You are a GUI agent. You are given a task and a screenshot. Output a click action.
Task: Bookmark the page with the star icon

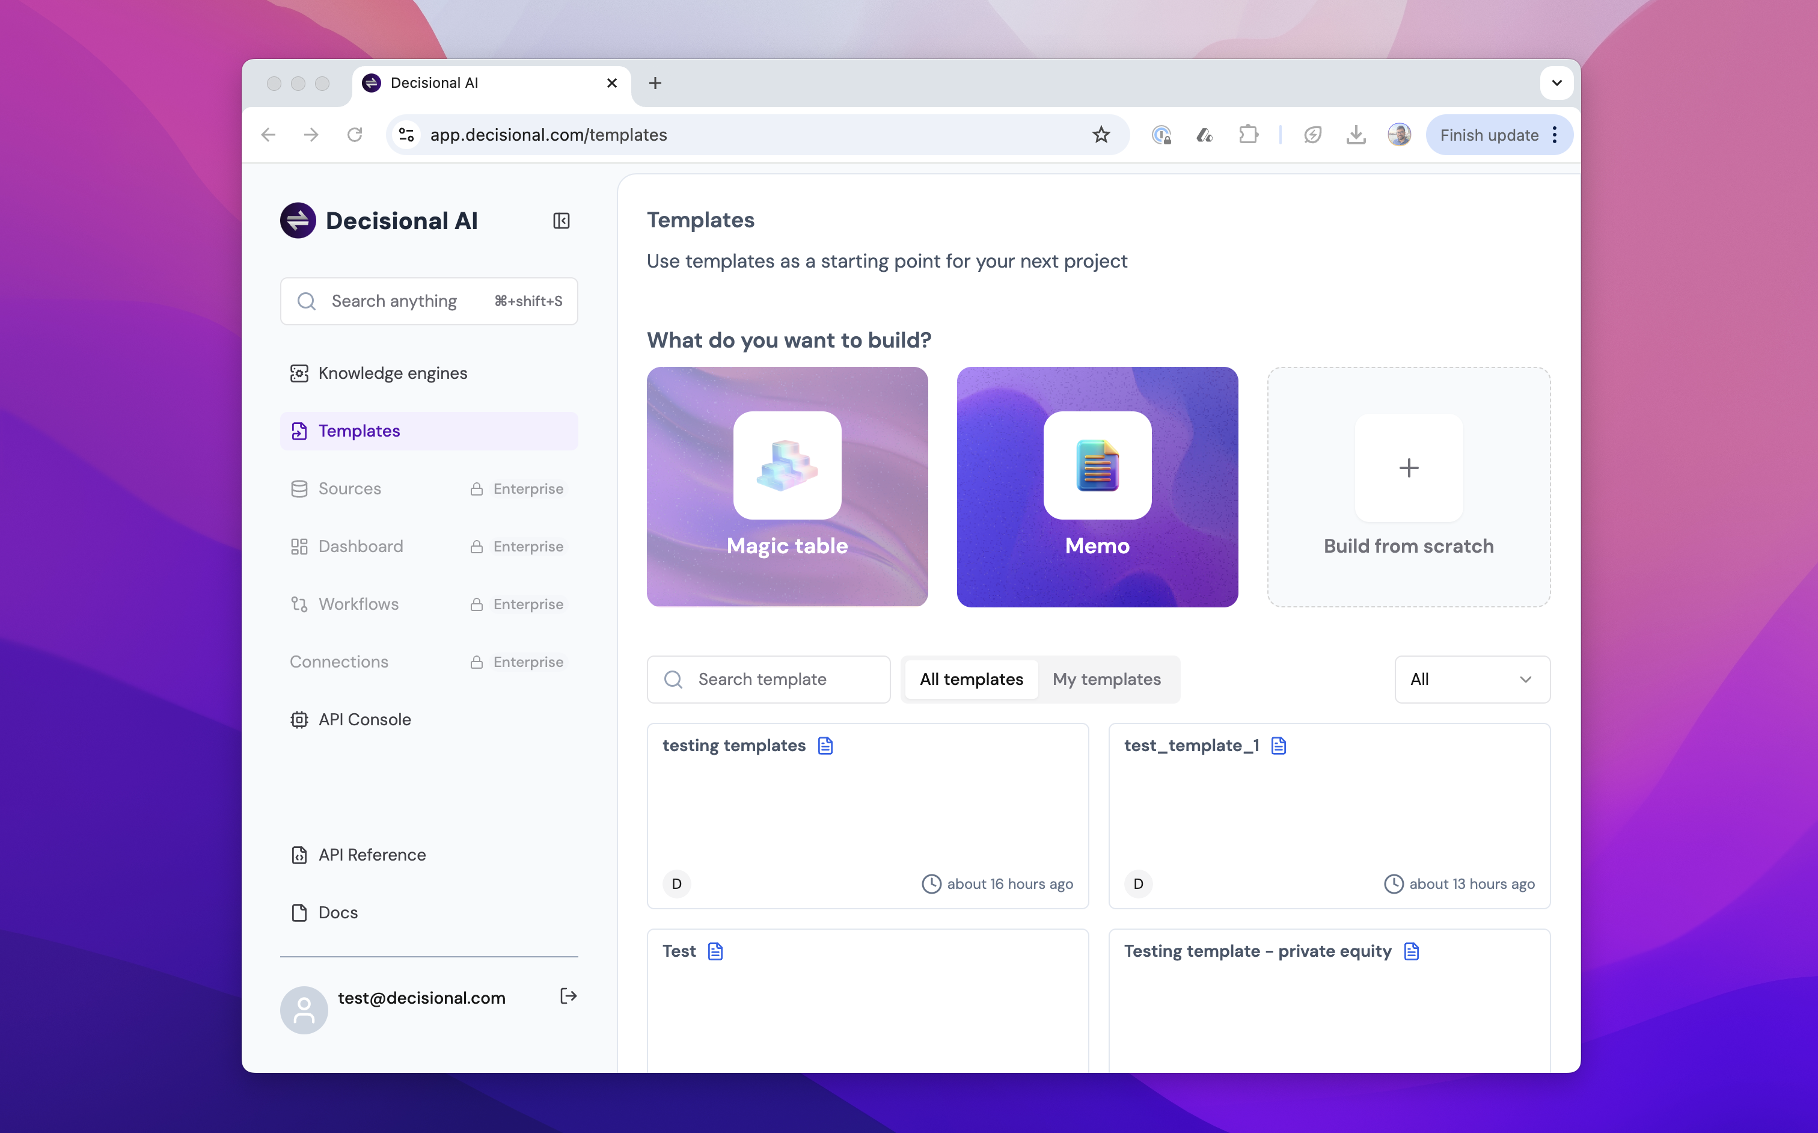(1100, 135)
